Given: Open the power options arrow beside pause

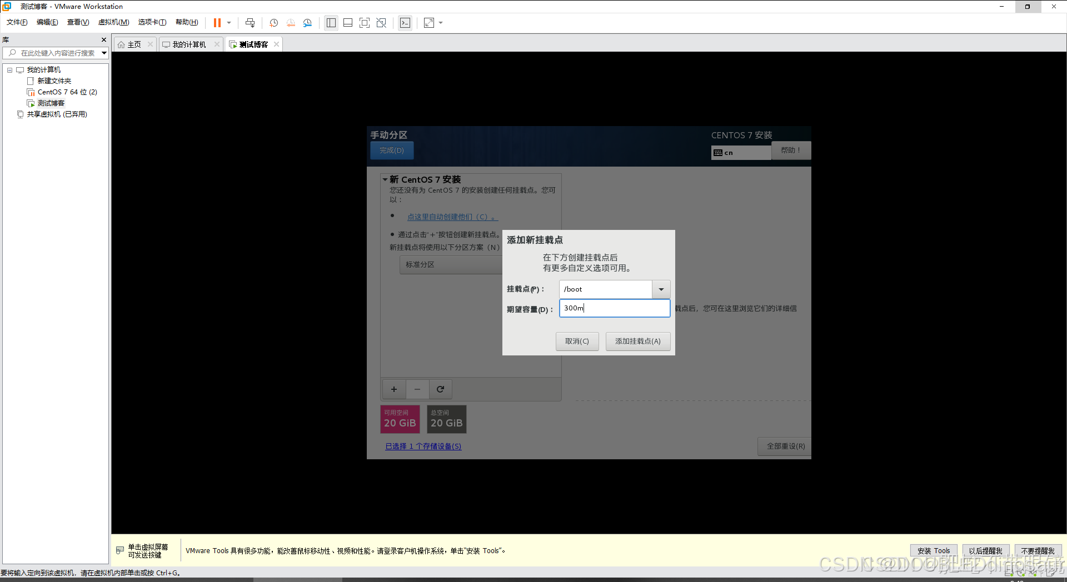Looking at the screenshot, I should [x=229, y=23].
